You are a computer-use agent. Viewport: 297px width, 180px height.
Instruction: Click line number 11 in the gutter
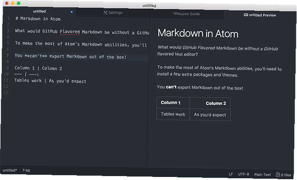[6, 80]
